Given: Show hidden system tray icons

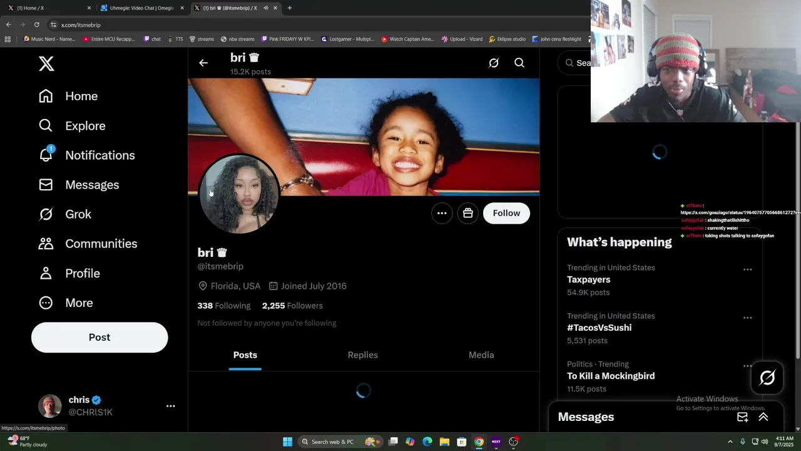Looking at the screenshot, I should [730, 442].
